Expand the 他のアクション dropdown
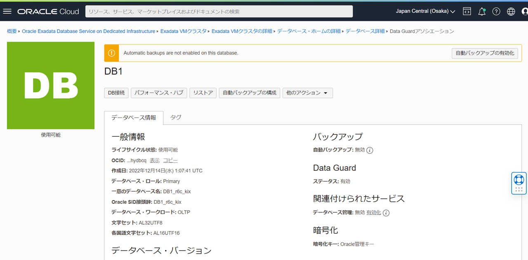The width and height of the screenshot is (528, 260). pyautogui.click(x=307, y=93)
